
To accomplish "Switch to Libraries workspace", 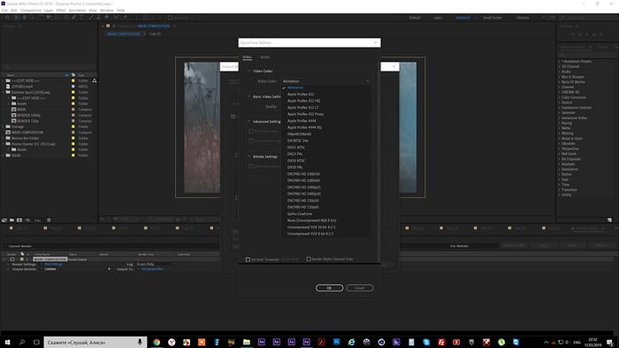I will (523, 18).
